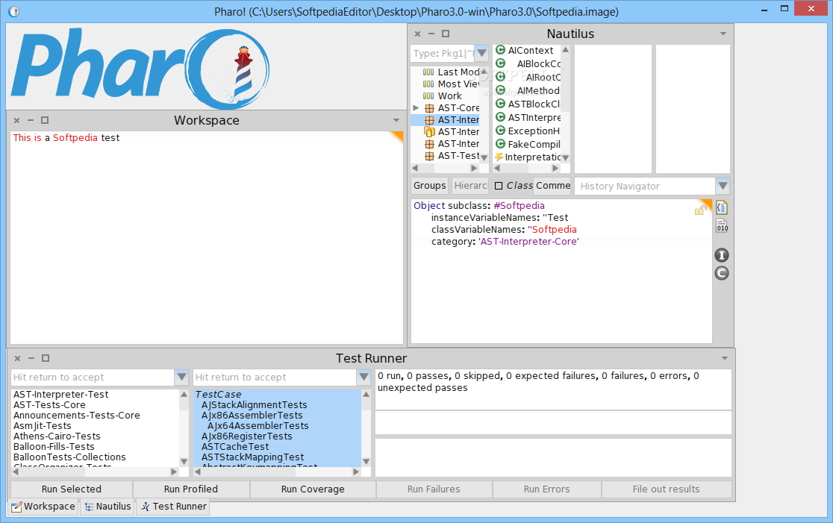This screenshot has width=833, height=523.
Task: Open the Workspace window menu arrow
Action: [x=396, y=121]
